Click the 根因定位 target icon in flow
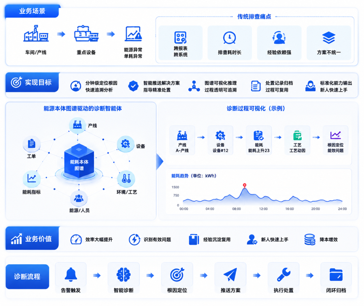Screen dimensions: 364x306 tap(177, 275)
